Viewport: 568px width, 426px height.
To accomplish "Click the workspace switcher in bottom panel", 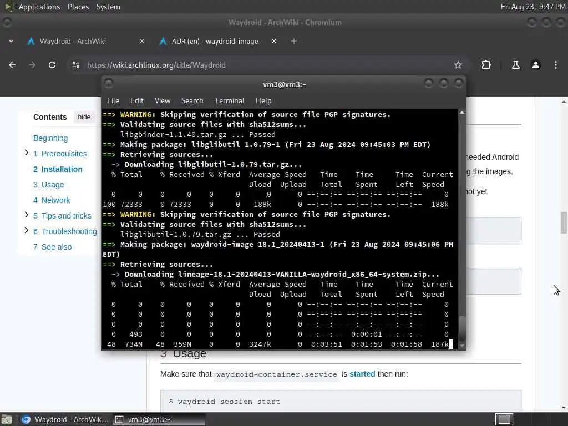I will pos(504,419).
